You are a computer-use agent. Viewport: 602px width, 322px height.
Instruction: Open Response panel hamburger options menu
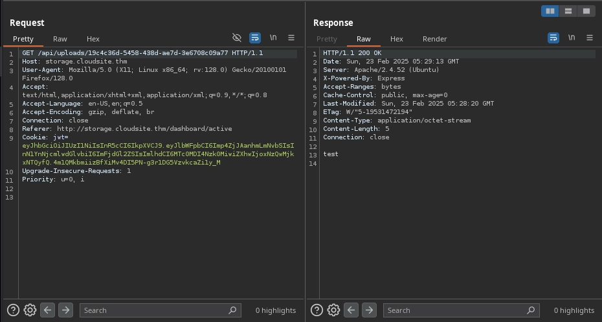coord(589,38)
